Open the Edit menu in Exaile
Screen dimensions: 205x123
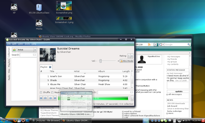click(14, 44)
